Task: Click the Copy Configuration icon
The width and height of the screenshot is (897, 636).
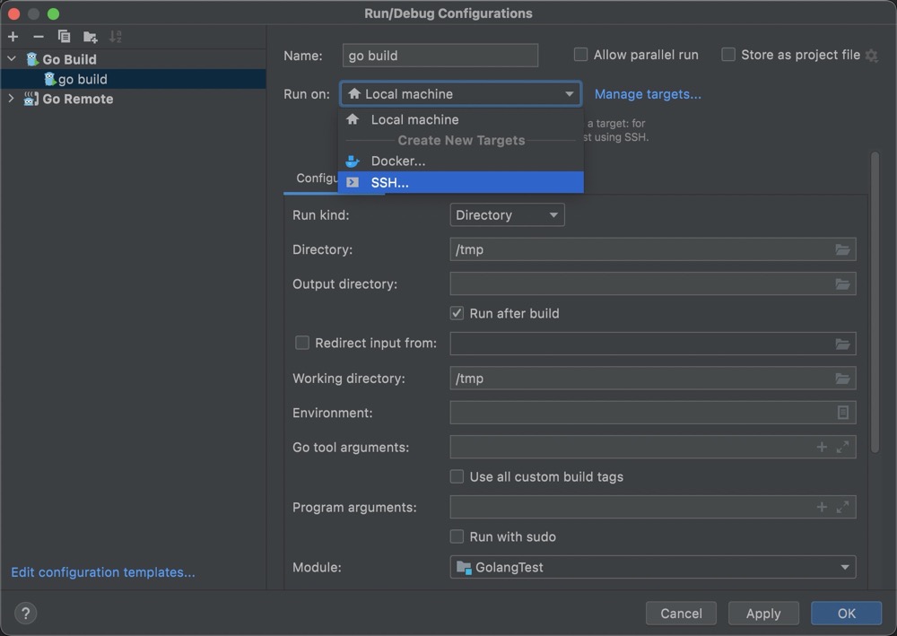Action: point(64,37)
